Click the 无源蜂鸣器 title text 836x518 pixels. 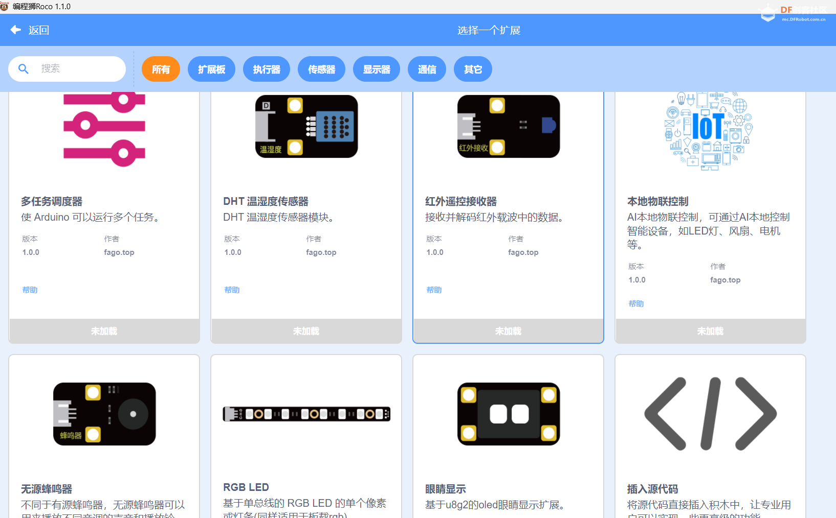[47, 489]
